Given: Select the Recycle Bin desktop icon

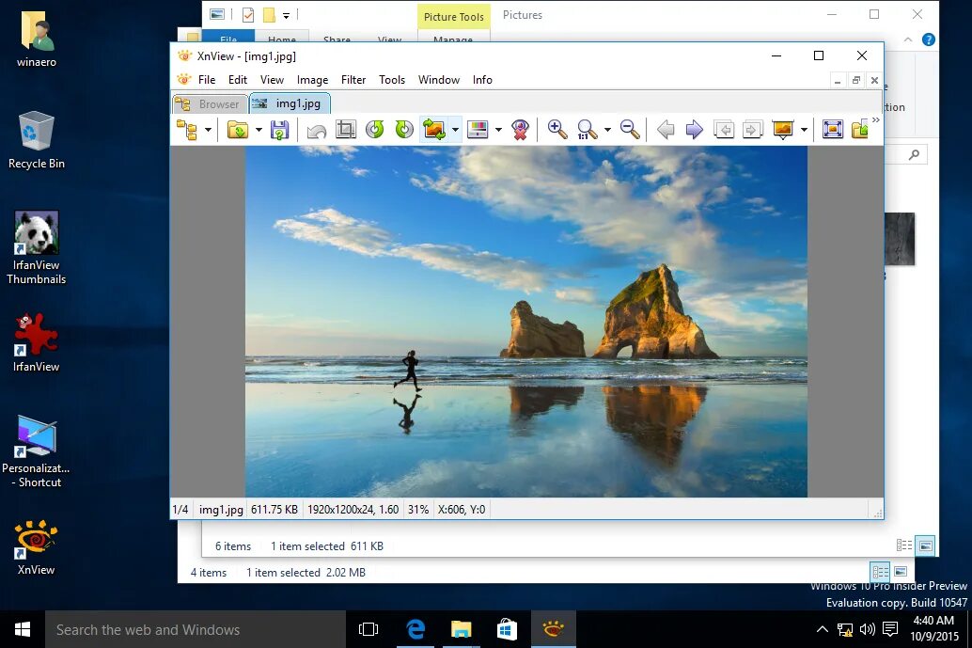Looking at the screenshot, I should click(37, 140).
